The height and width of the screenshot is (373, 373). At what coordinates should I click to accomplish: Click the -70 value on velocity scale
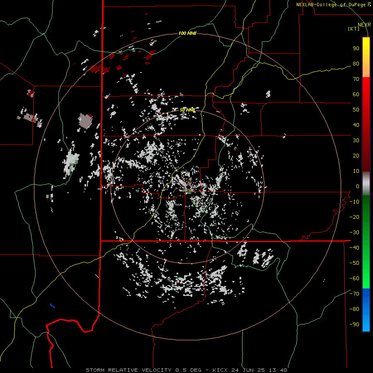click(354, 294)
